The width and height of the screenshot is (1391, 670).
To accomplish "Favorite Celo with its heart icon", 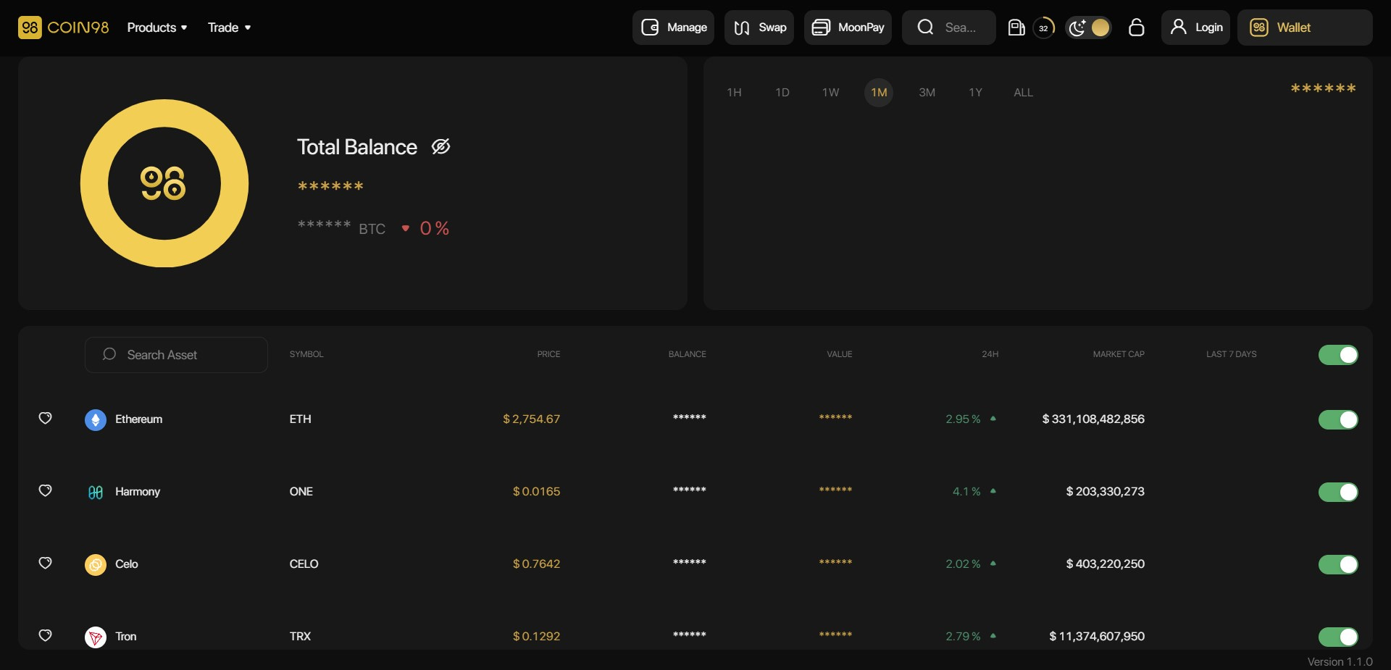I will [45, 564].
